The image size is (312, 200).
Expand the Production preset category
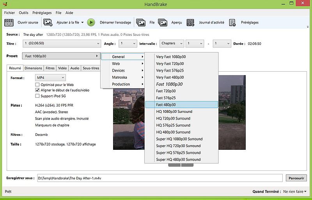tap(123, 84)
